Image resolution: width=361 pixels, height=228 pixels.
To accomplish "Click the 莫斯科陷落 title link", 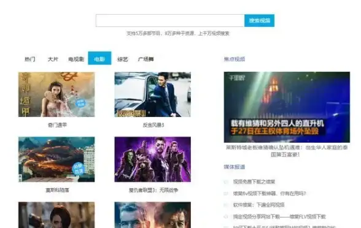I will 57,190.
